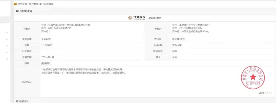276x103 pixels.
Task: Click the 交易渠道 label
Action: 27,39
